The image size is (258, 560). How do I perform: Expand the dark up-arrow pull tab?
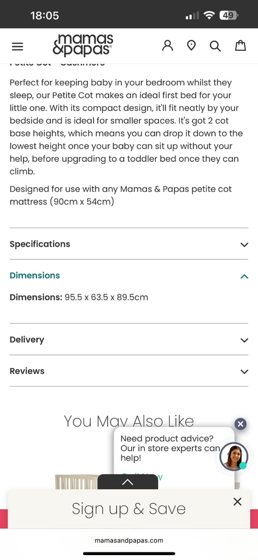[127, 482]
